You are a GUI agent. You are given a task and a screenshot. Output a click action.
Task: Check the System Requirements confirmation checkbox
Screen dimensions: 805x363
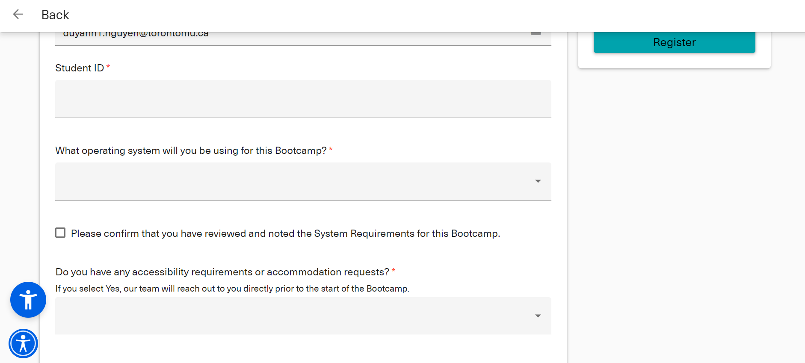[x=60, y=233]
